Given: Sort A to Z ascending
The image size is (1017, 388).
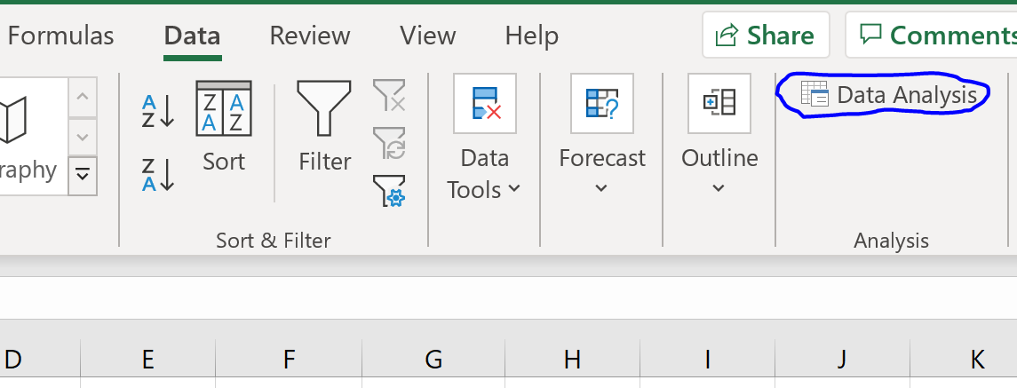Looking at the screenshot, I should tap(158, 111).
